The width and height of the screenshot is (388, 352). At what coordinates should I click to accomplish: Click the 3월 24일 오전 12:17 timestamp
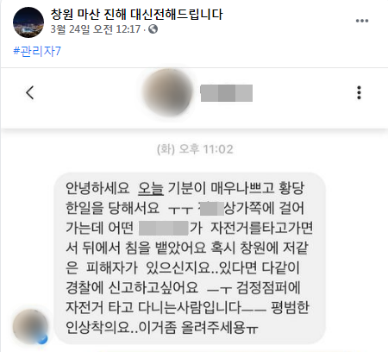96,29
